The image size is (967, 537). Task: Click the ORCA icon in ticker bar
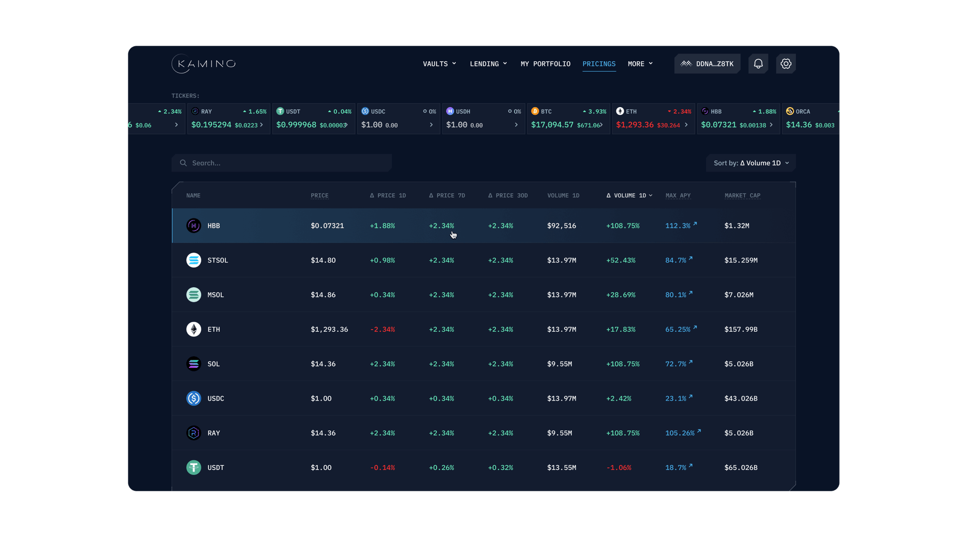click(790, 111)
